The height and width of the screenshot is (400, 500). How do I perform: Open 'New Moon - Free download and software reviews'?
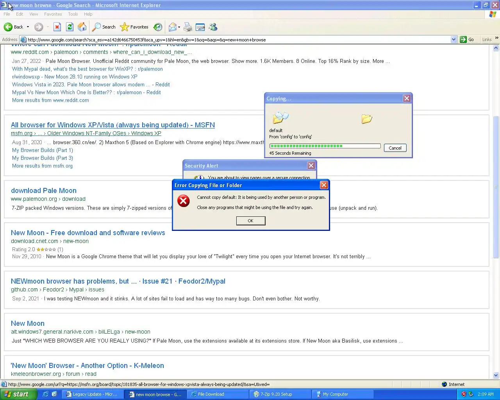tap(88, 233)
